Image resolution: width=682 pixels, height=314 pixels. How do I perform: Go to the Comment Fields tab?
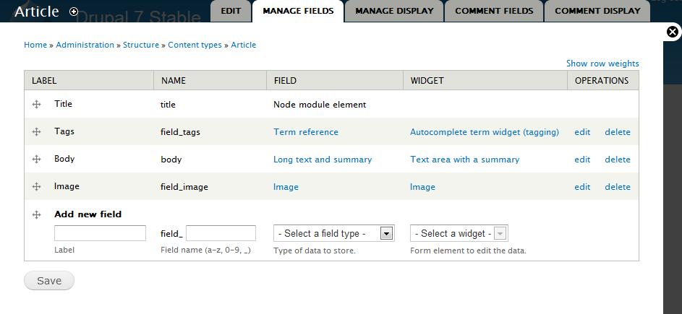[x=494, y=11]
